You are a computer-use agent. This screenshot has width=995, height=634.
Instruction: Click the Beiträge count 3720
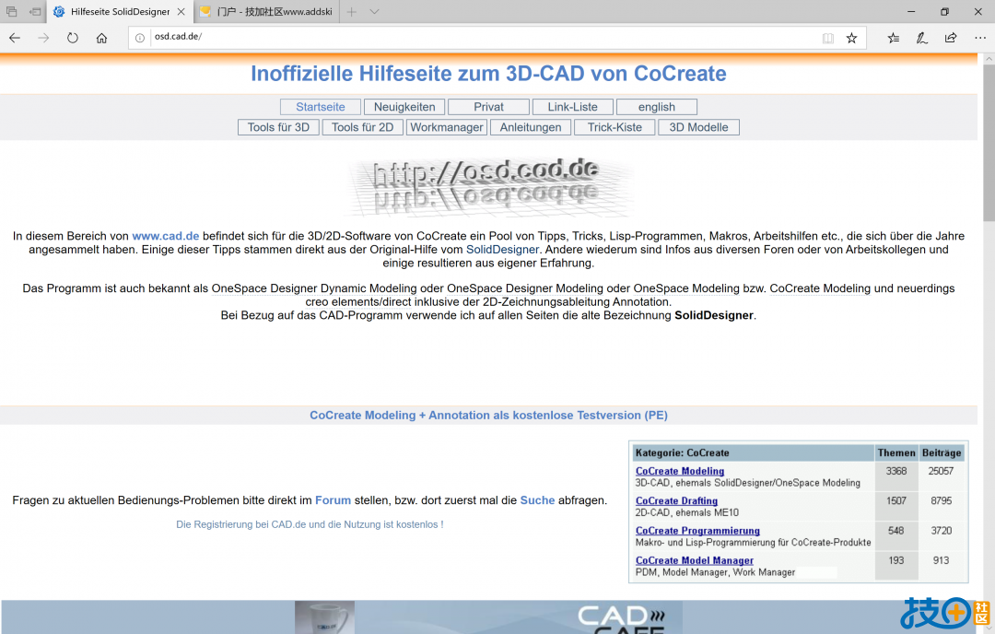click(x=941, y=531)
